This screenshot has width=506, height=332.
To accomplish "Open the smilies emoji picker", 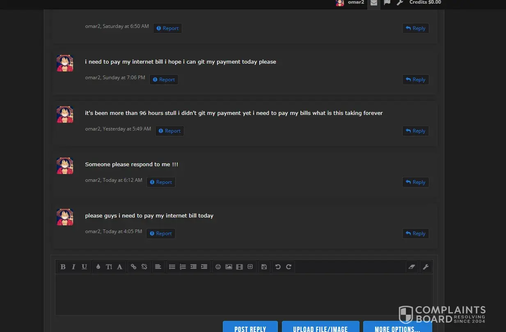I will click(x=218, y=267).
